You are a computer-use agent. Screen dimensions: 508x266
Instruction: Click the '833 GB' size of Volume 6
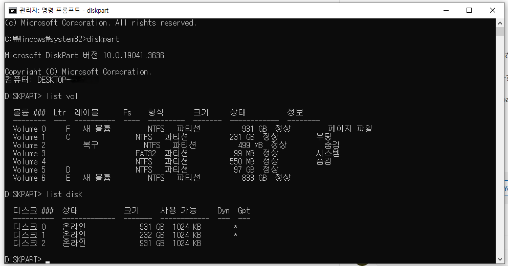(254, 178)
